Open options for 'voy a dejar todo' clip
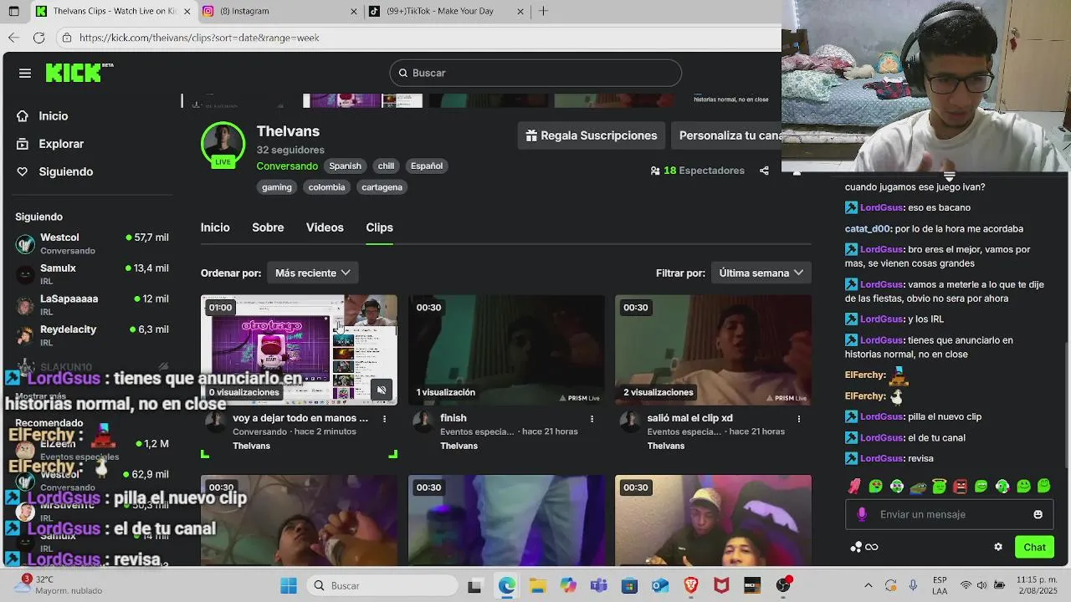 (385, 418)
